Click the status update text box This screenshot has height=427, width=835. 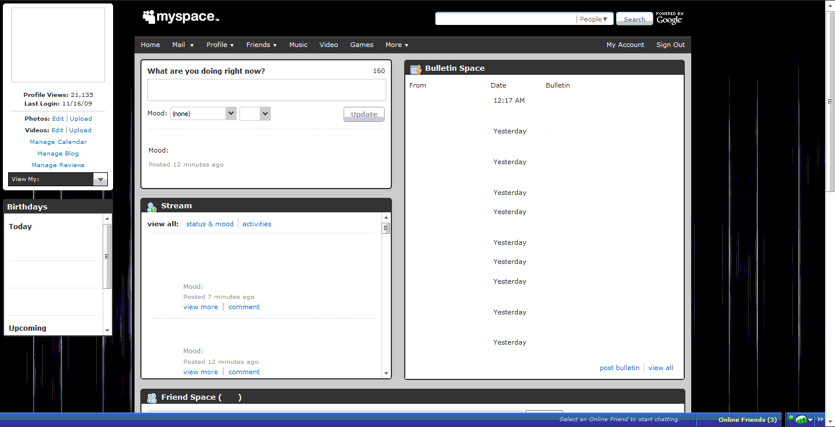(x=267, y=90)
